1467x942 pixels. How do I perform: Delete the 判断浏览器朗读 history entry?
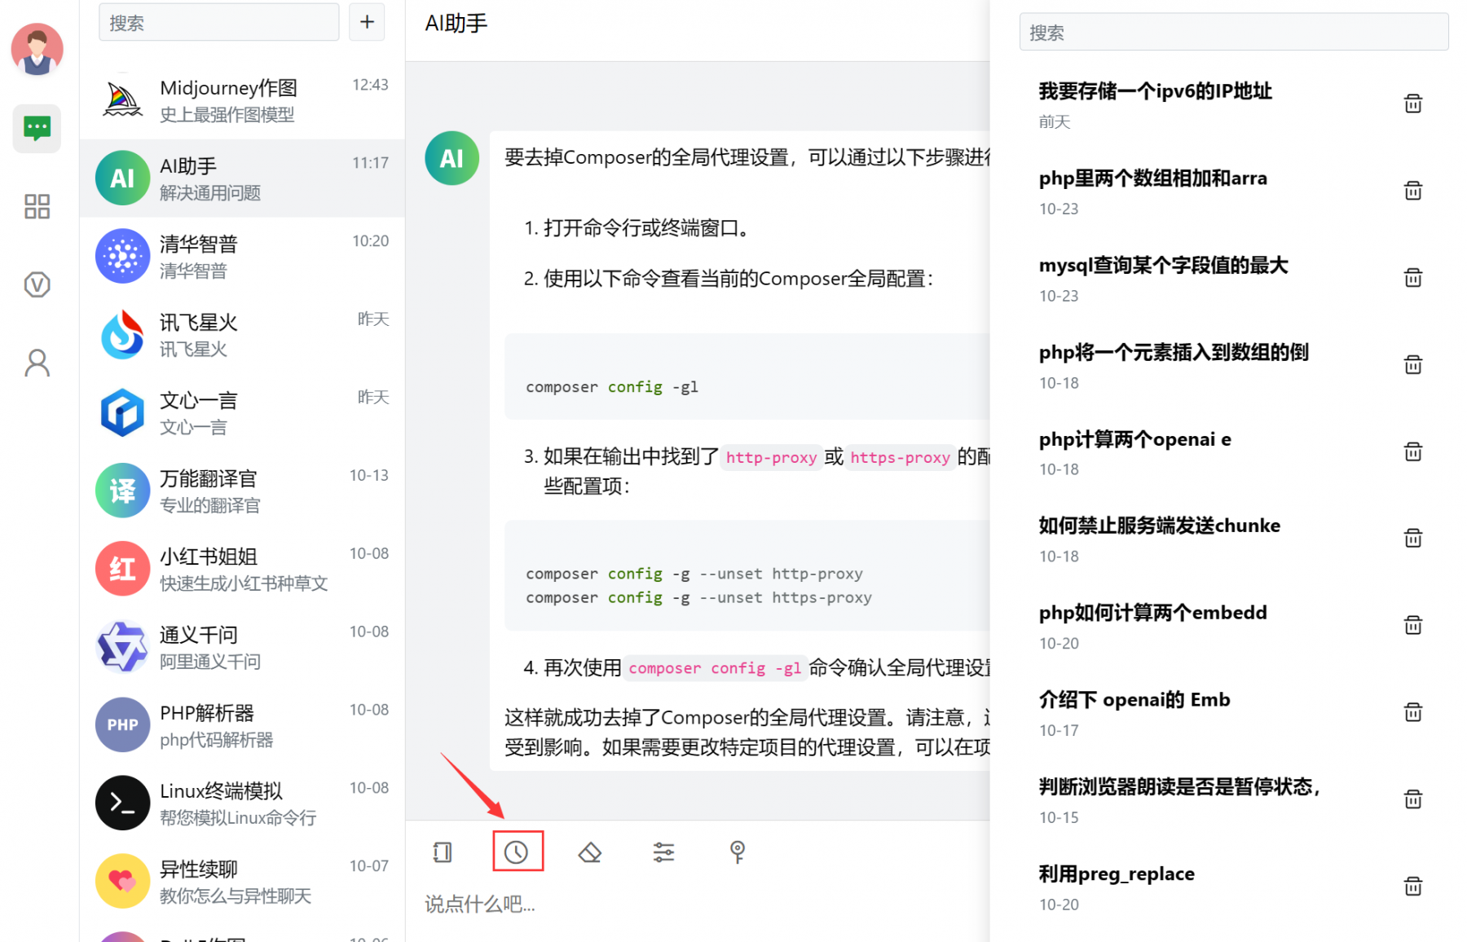[1413, 799]
